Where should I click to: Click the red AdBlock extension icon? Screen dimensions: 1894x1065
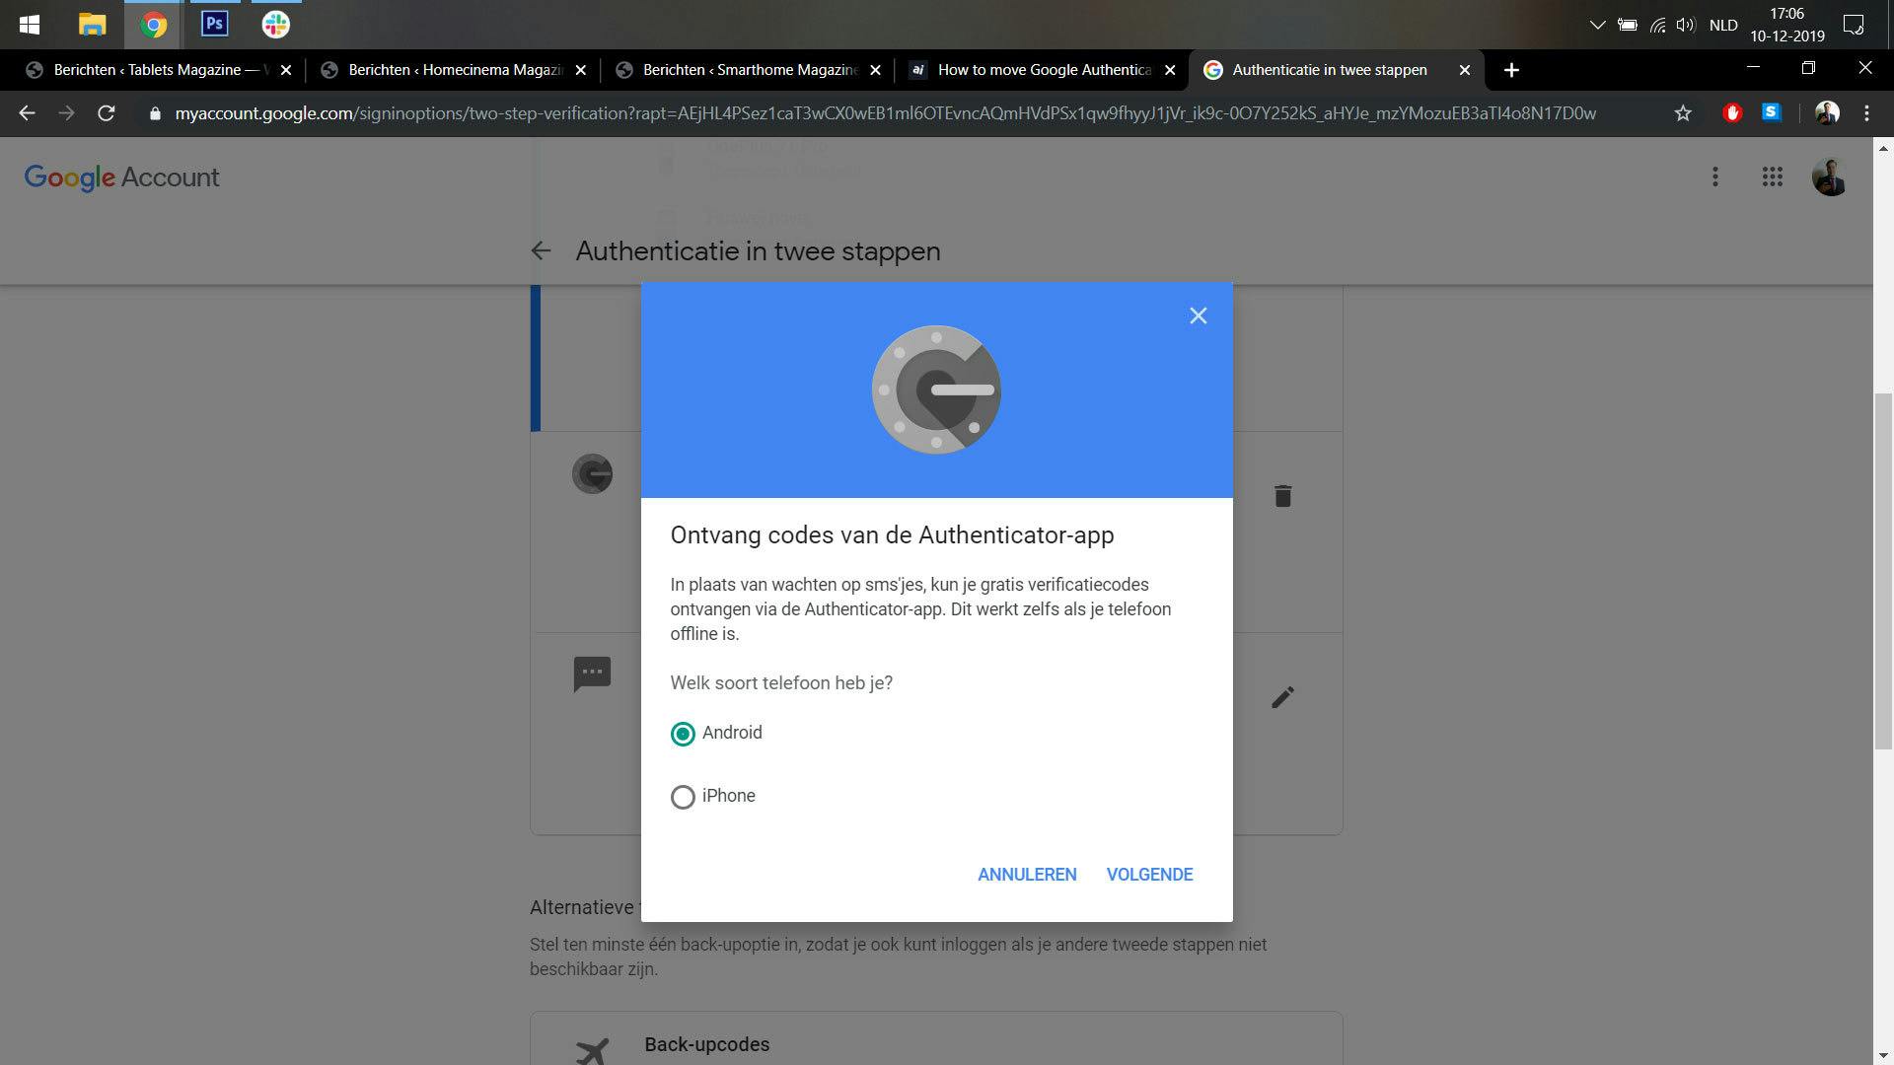[x=1732, y=113]
